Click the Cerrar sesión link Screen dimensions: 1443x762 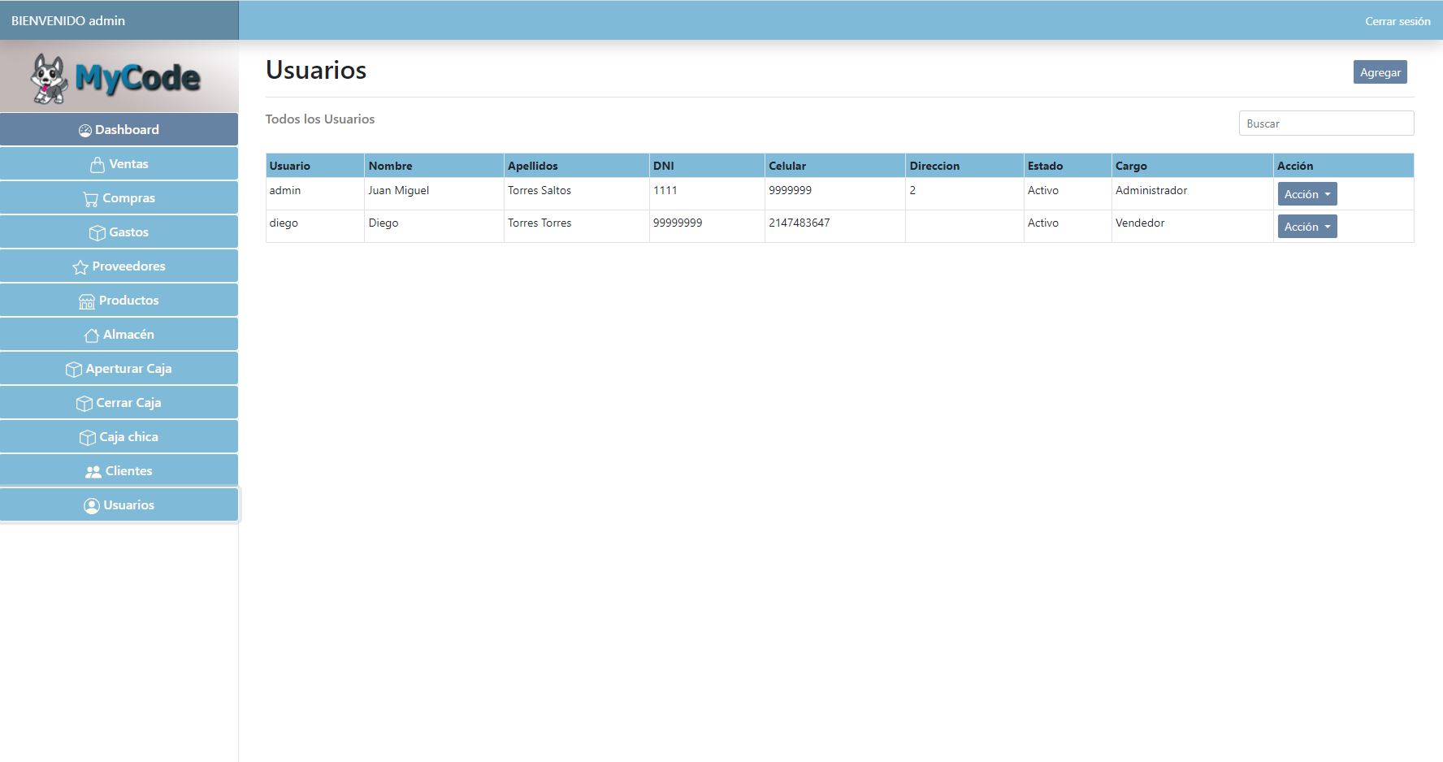pos(1397,21)
